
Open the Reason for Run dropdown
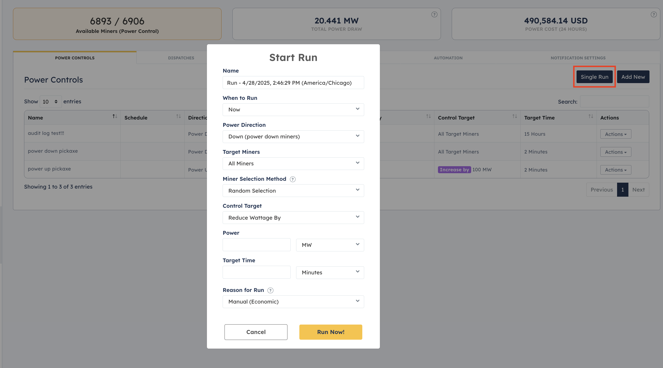point(293,302)
